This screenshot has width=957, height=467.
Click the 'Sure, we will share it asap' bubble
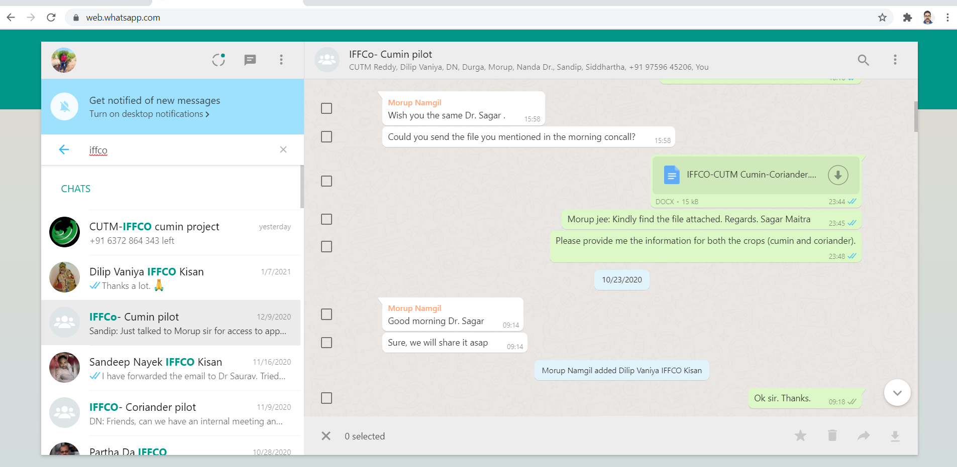coord(455,343)
